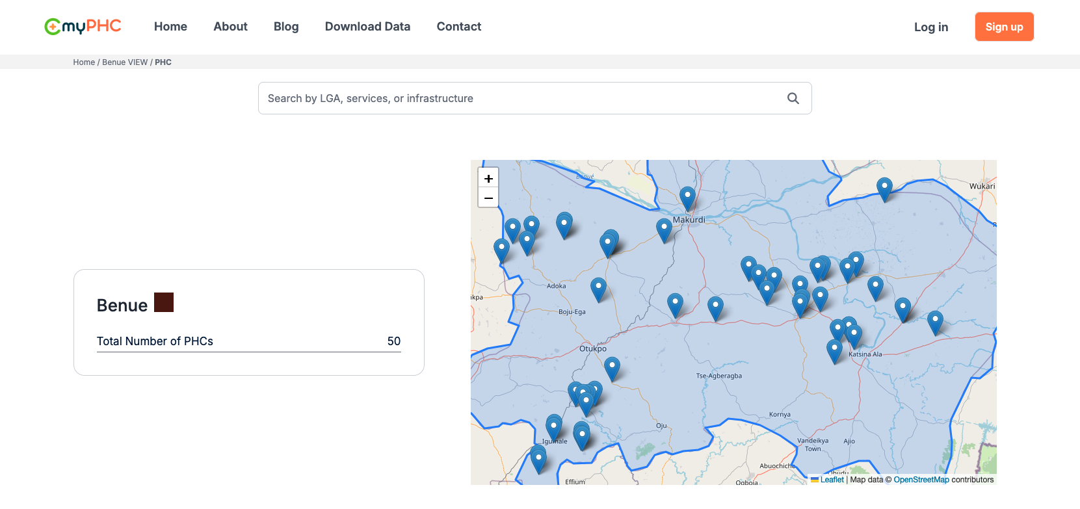Open the Home menu item
This screenshot has height=509, width=1080.
tap(170, 27)
